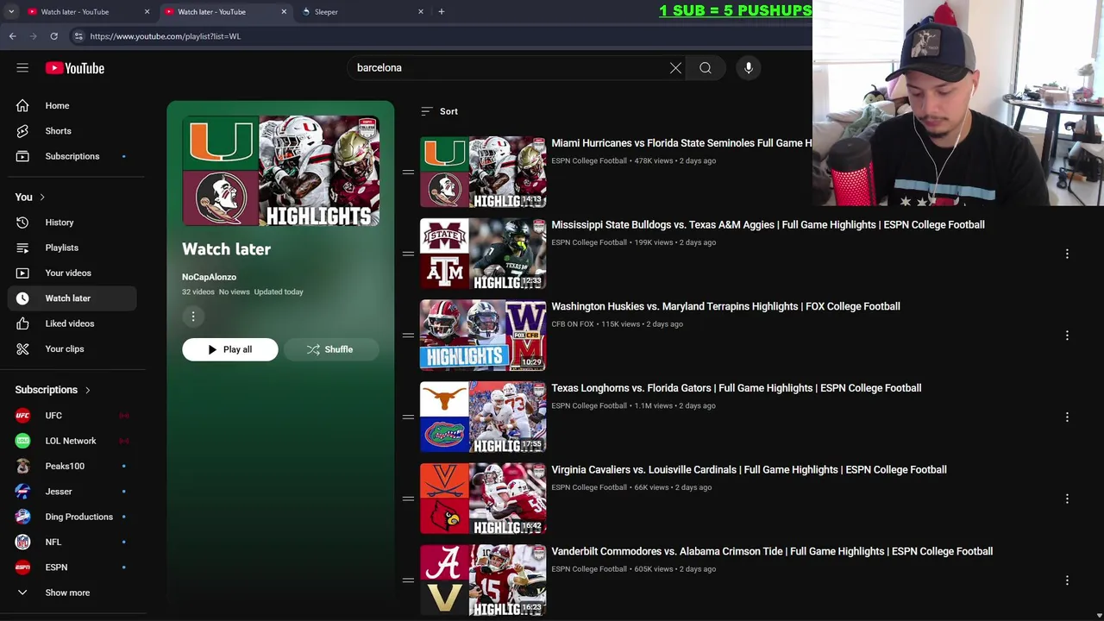The image size is (1104, 621).
Task: Open options menu for Washington Huskies video
Action: point(1067,336)
